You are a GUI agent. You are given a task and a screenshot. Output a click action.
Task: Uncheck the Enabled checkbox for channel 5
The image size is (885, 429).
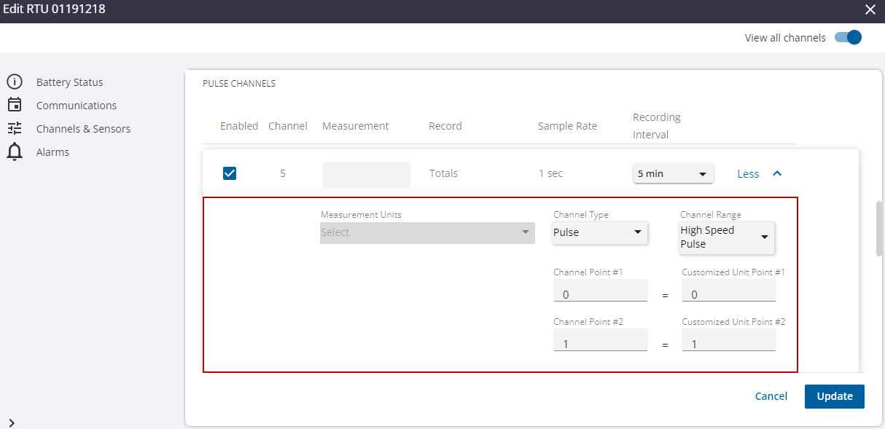click(x=230, y=173)
